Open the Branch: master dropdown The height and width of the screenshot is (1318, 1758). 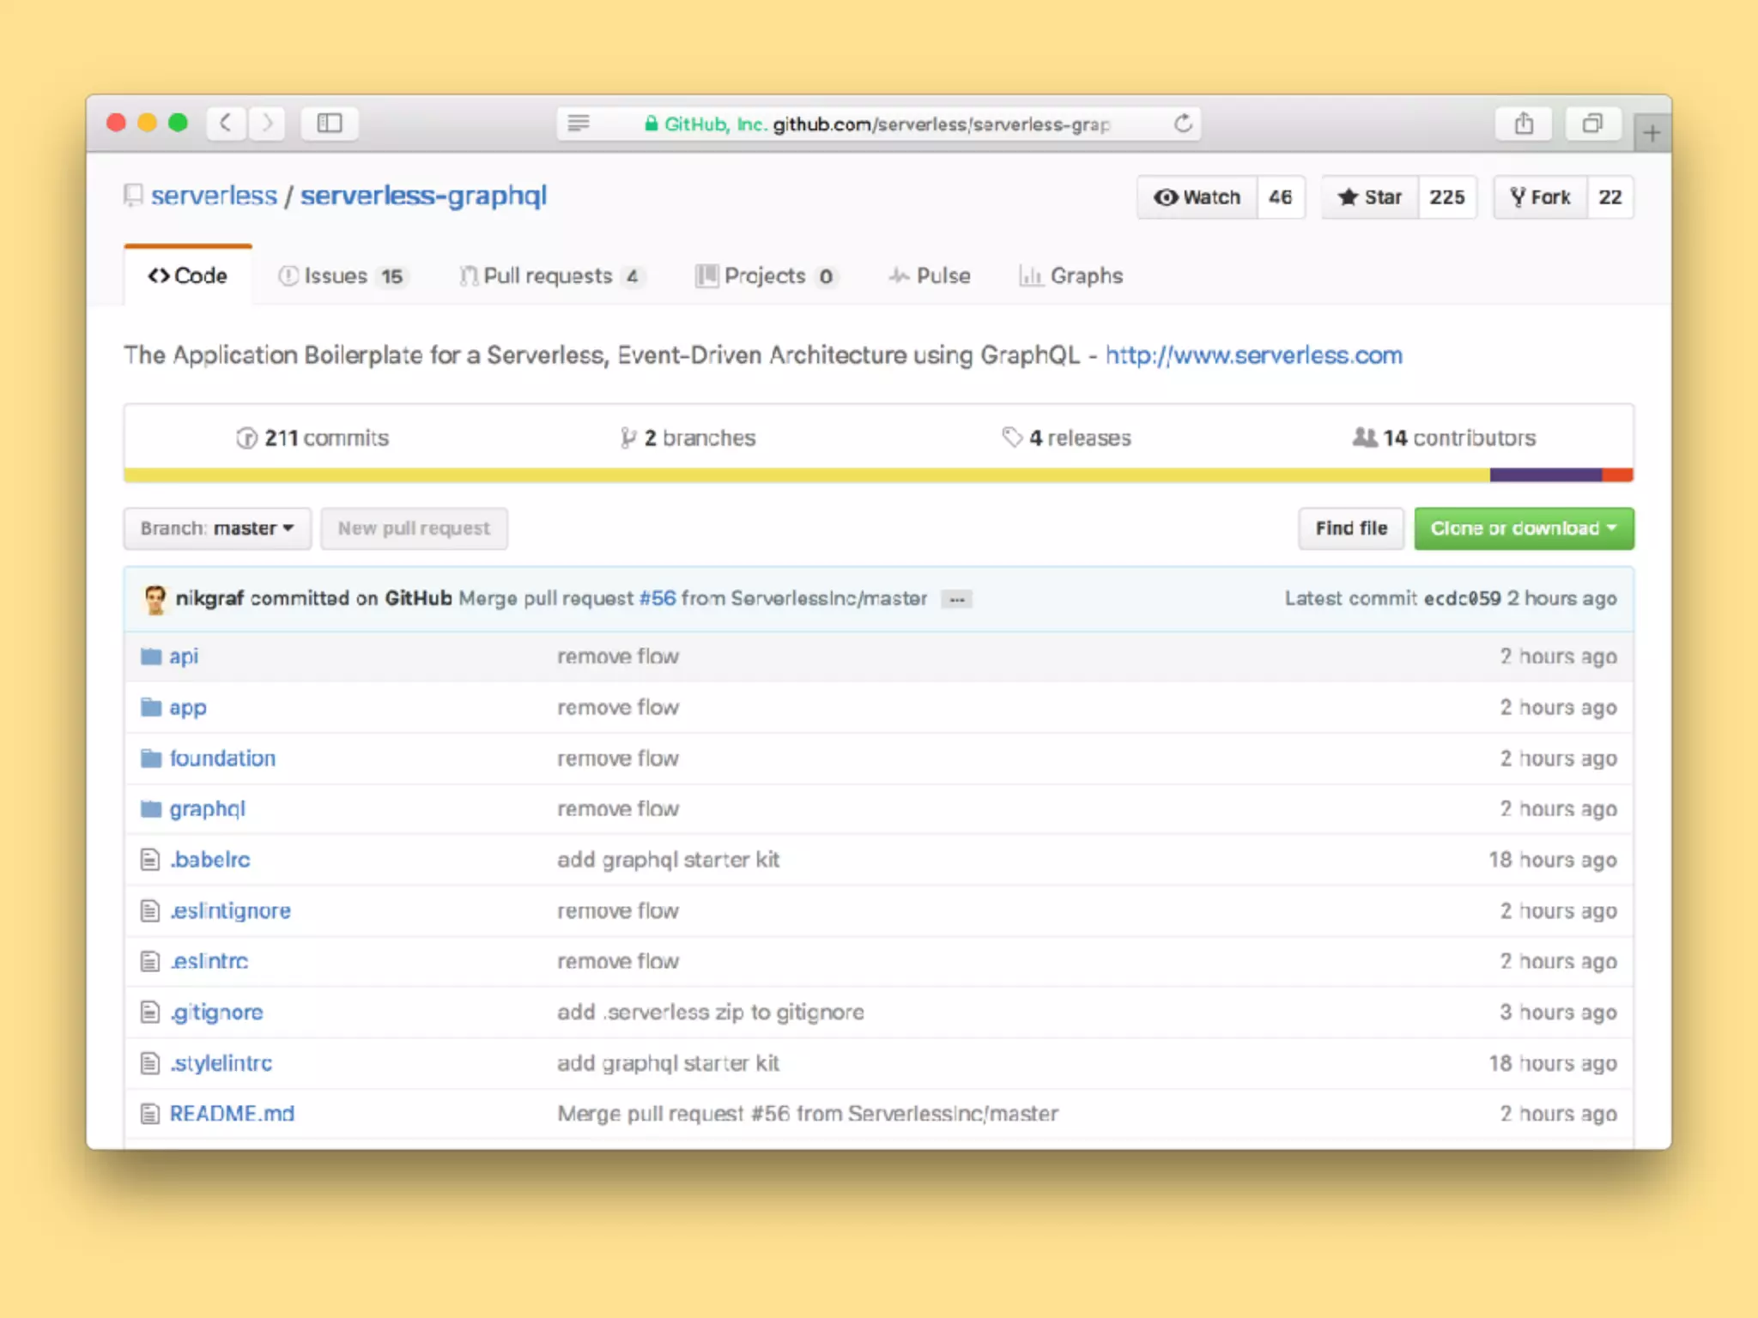click(217, 529)
